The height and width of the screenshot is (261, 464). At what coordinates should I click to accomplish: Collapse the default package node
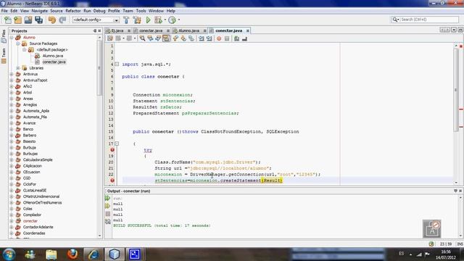[24, 50]
